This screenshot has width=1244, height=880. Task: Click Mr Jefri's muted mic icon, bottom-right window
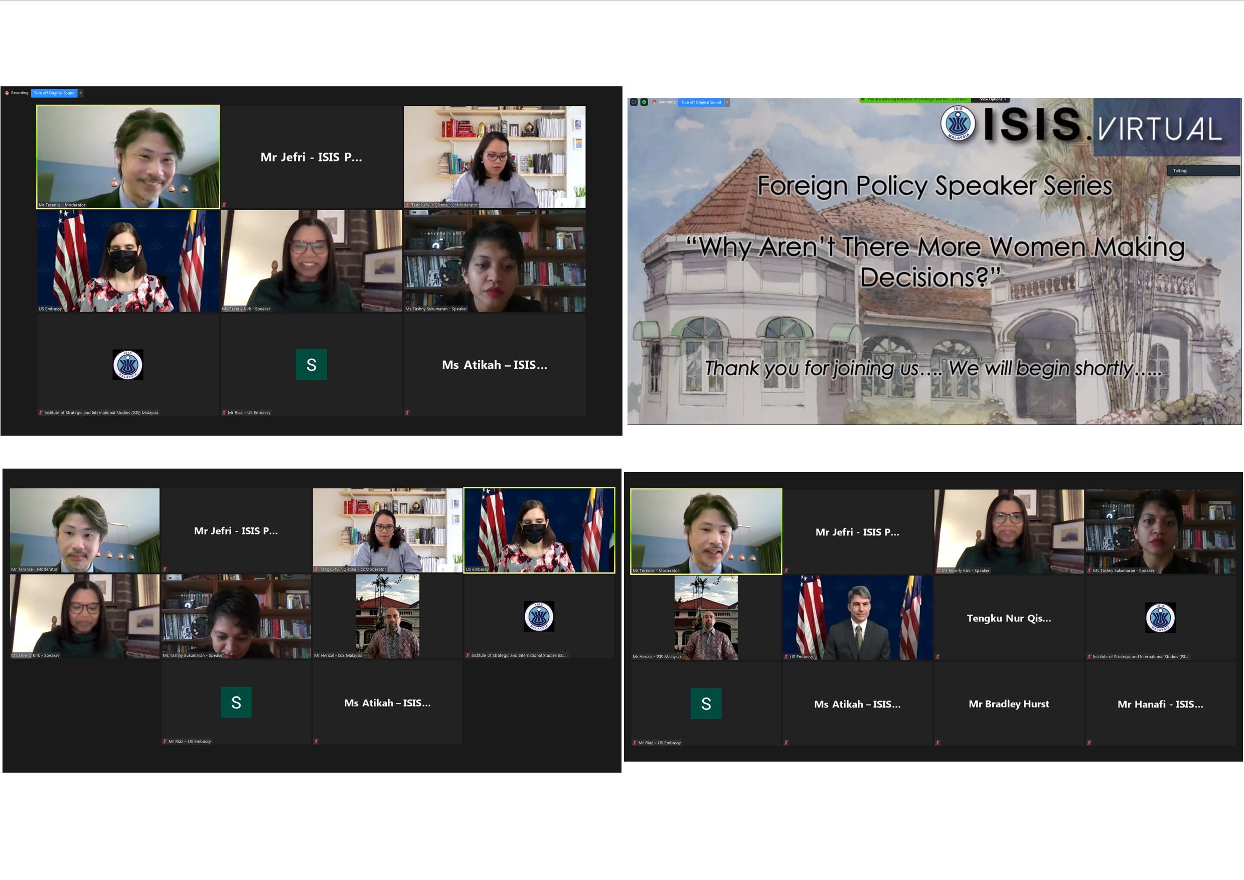pyautogui.click(x=786, y=570)
